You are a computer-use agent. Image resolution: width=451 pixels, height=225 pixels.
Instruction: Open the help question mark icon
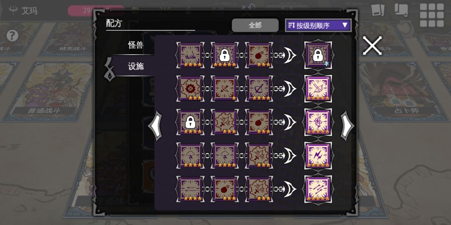coord(13,35)
